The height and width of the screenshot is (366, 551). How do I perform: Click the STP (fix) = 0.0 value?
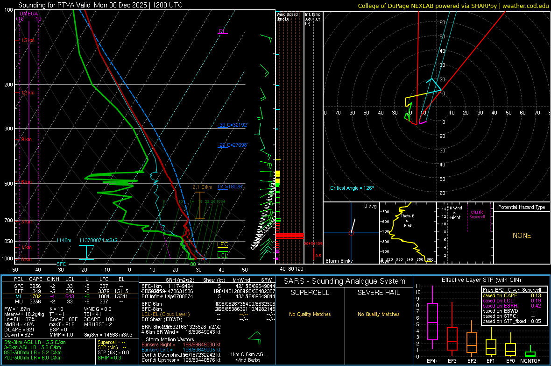point(113,352)
